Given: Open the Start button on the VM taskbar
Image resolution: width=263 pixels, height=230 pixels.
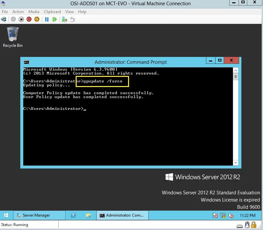Looking at the screenshot, I should click(6, 215).
